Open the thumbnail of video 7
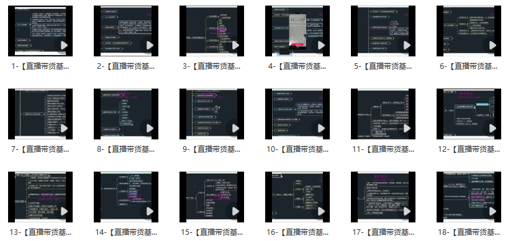This screenshot has width=508, height=241. coord(40,114)
